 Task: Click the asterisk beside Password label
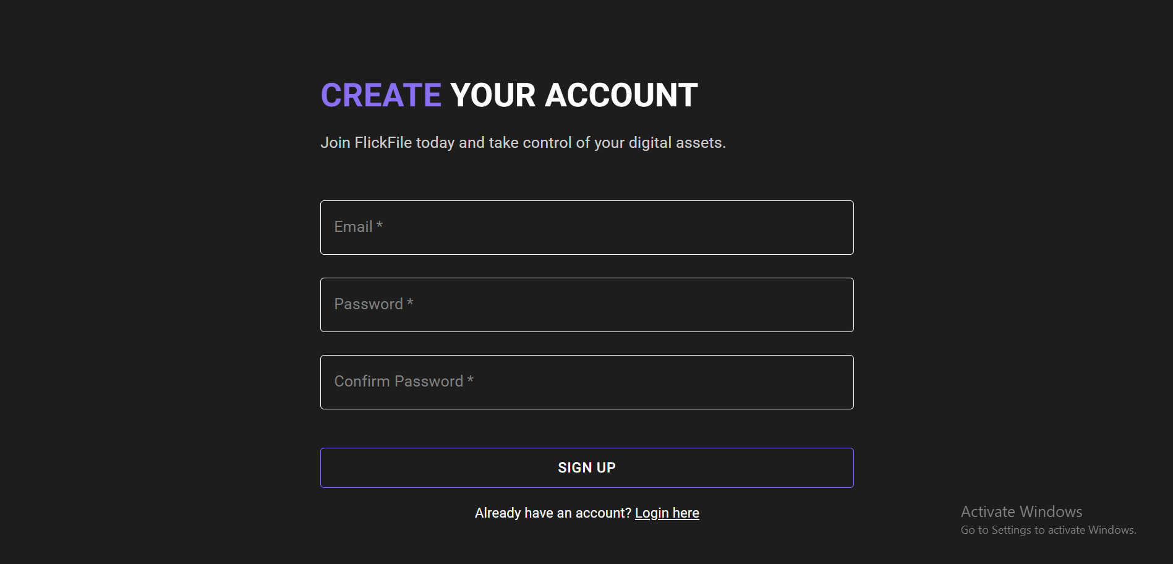410,302
